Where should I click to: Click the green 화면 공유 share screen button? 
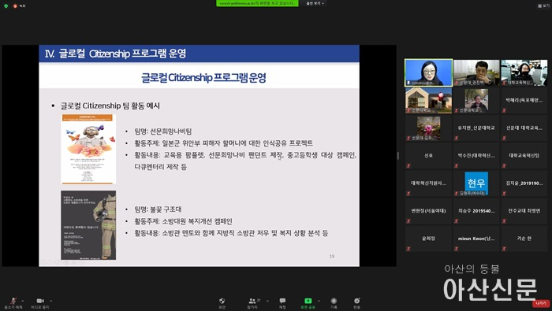(308, 303)
